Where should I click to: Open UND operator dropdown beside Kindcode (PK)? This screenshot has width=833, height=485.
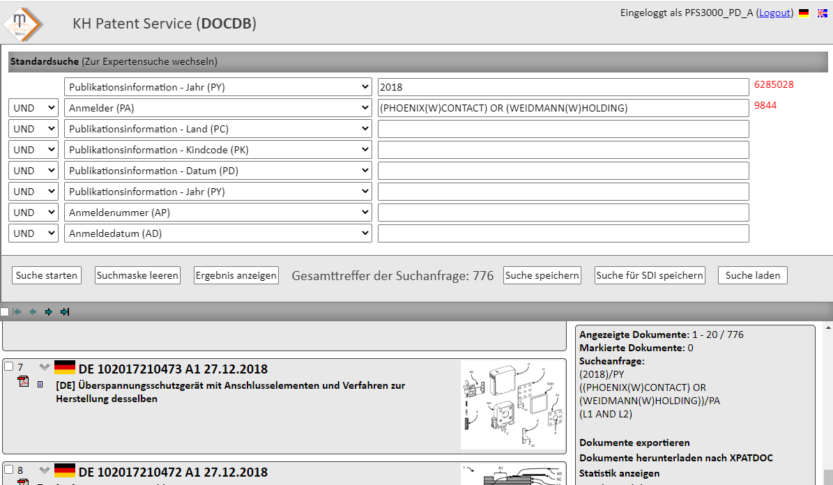33,150
